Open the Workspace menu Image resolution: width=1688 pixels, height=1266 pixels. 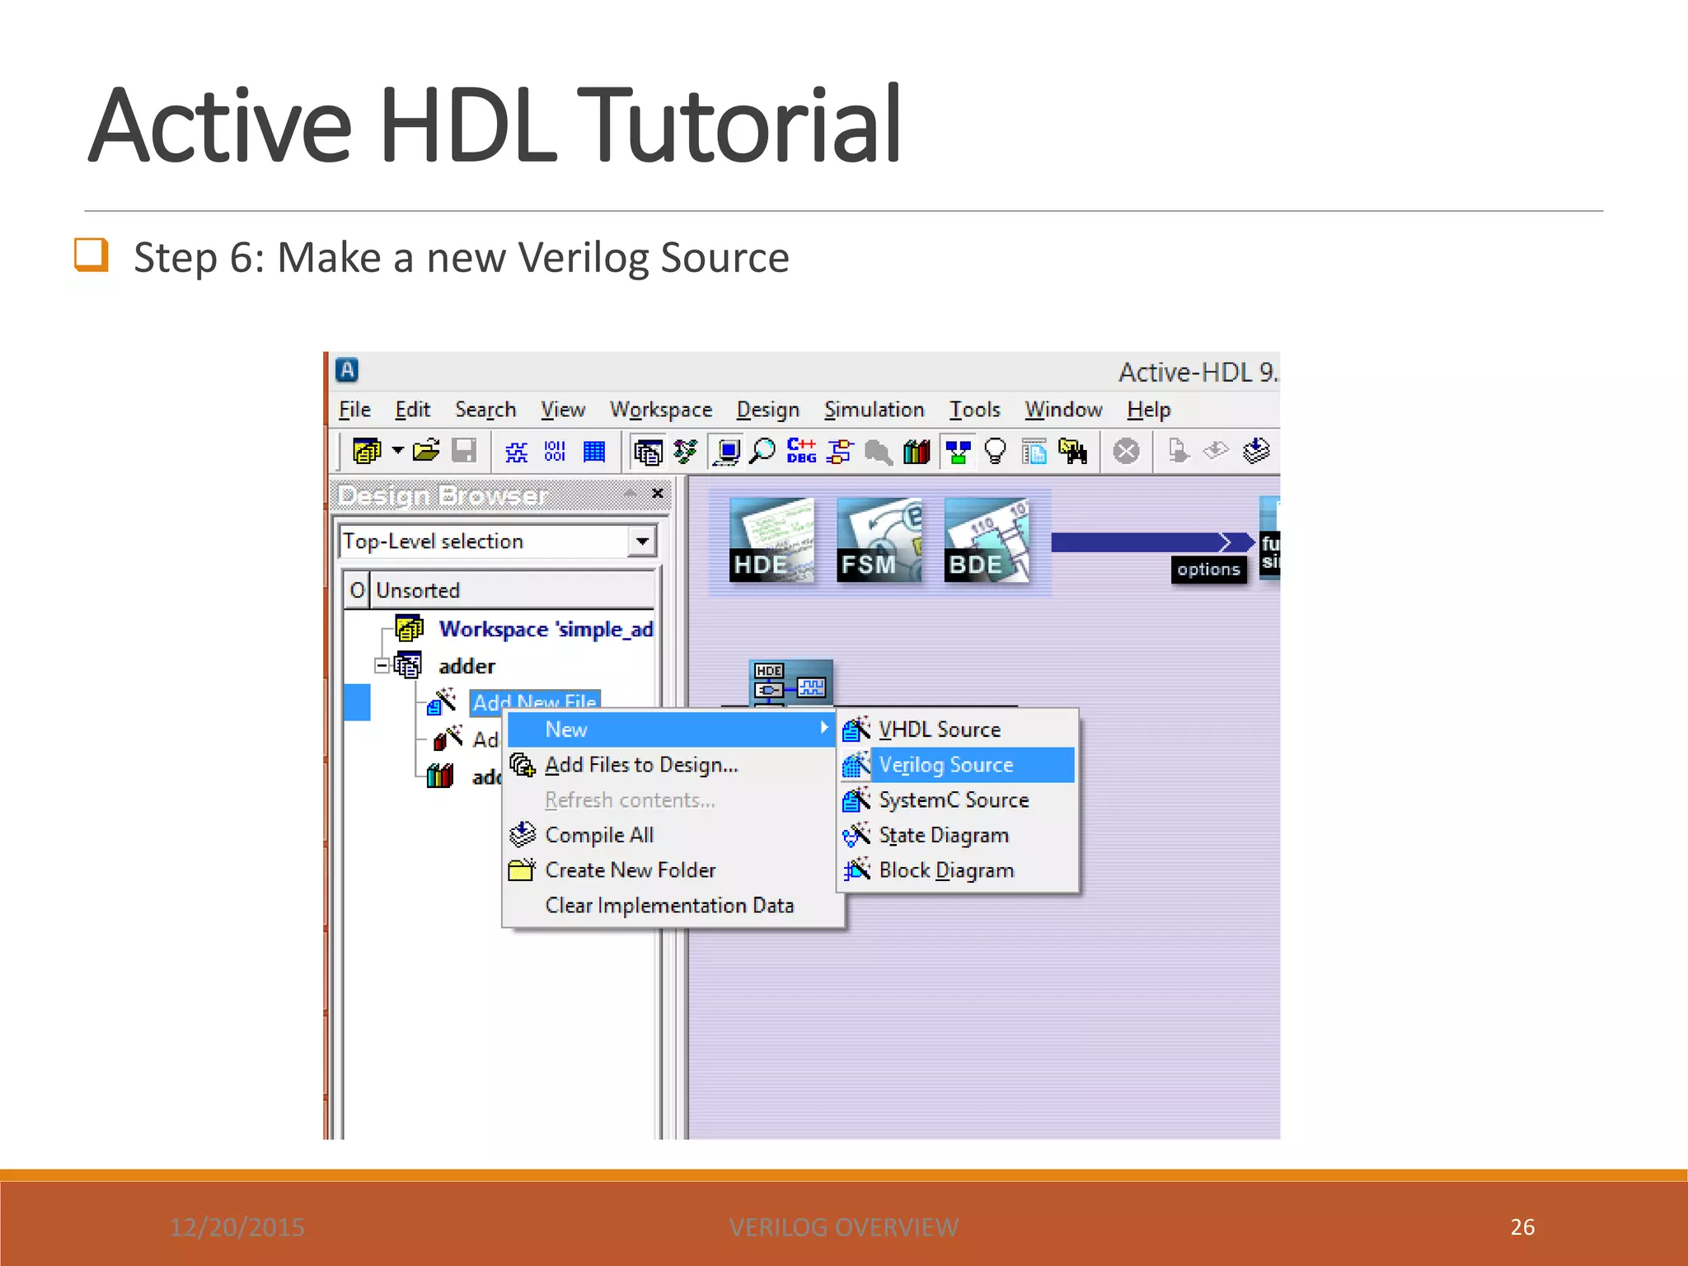point(661,410)
